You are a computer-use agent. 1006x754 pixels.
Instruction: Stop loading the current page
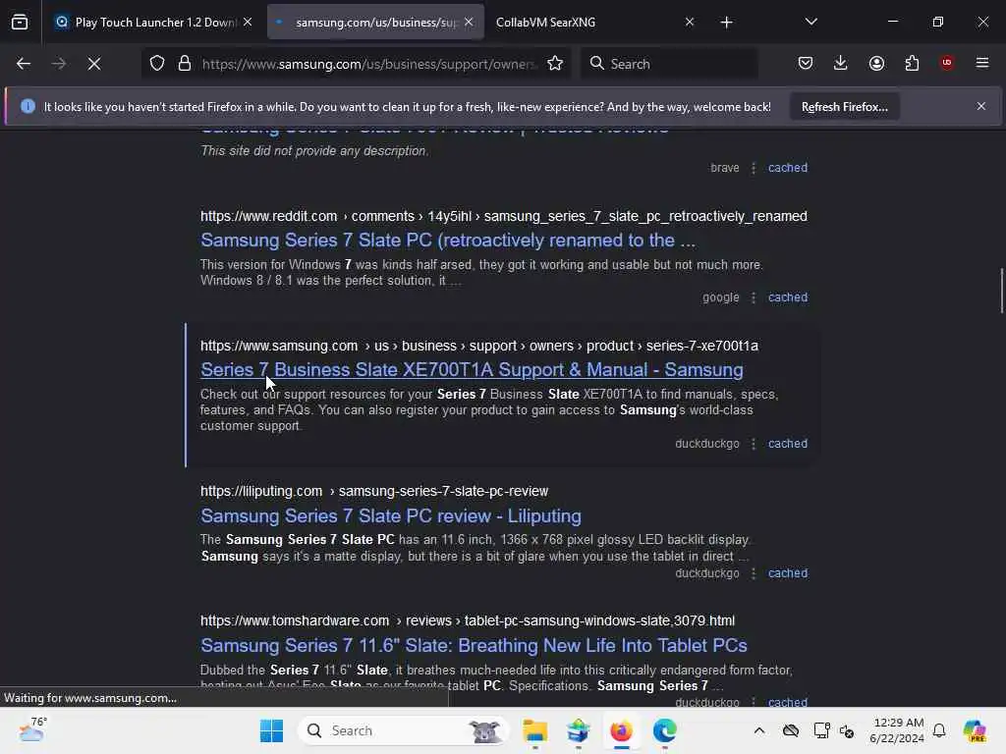click(x=94, y=64)
